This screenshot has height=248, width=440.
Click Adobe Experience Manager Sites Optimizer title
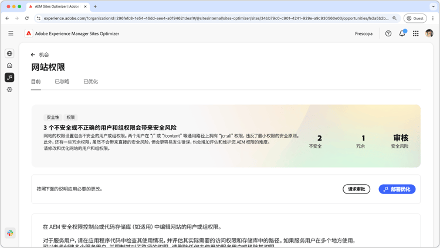pyautogui.click(x=77, y=33)
